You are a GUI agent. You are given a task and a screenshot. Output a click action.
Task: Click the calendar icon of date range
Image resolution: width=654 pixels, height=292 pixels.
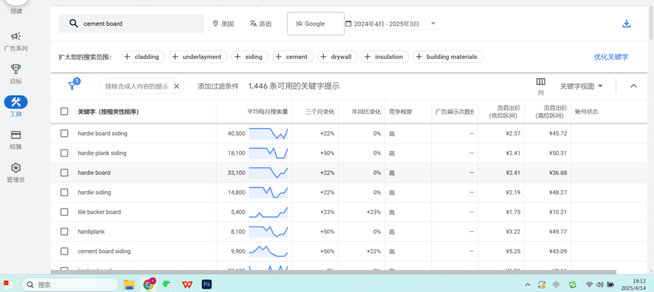[x=349, y=23]
